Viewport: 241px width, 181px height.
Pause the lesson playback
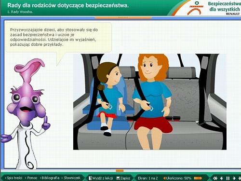(x=228, y=178)
